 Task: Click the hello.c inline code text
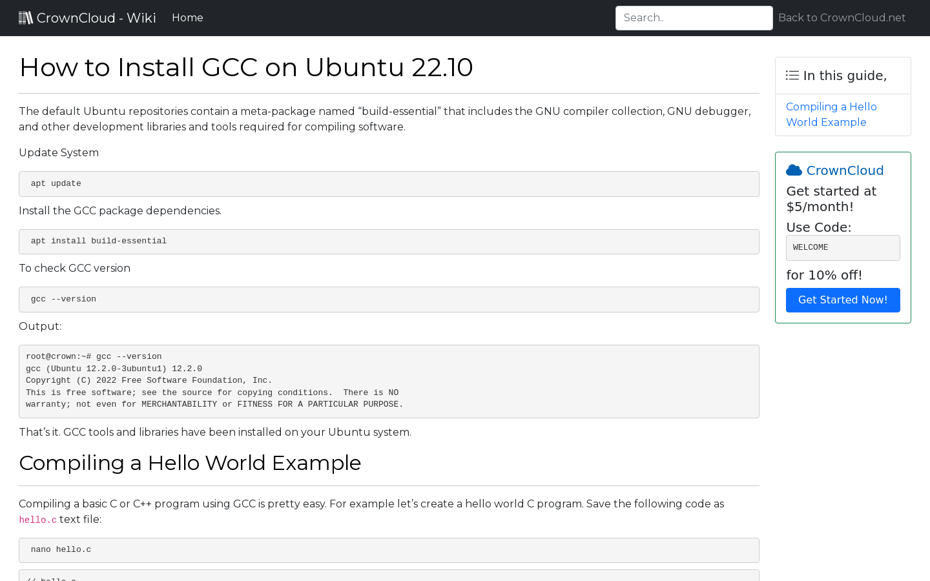click(x=37, y=520)
